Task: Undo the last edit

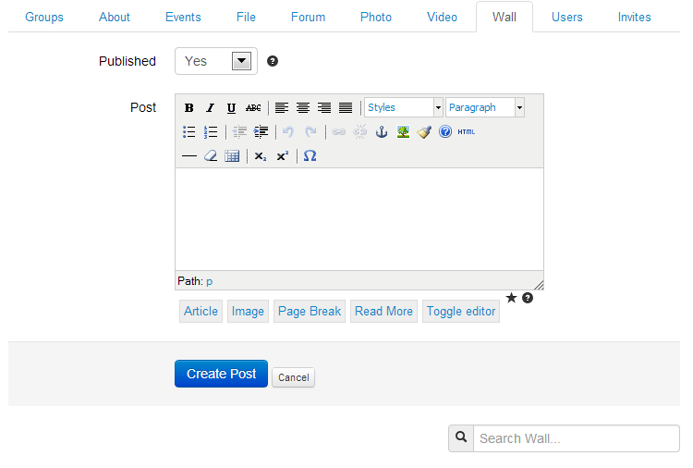Action: [288, 132]
